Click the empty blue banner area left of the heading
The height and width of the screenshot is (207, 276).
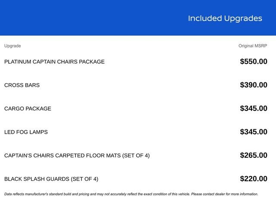[86, 18]
